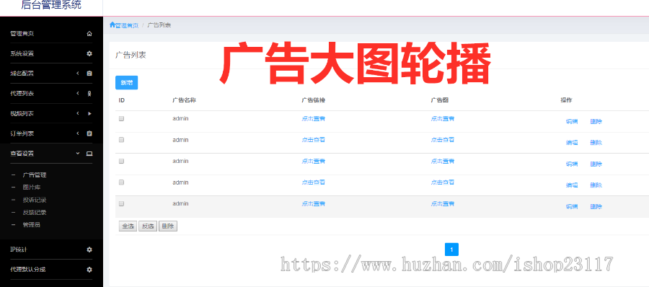Click 删除 in the third row
The width and height of the screenshot is (649, 287).
coord(596,164)
